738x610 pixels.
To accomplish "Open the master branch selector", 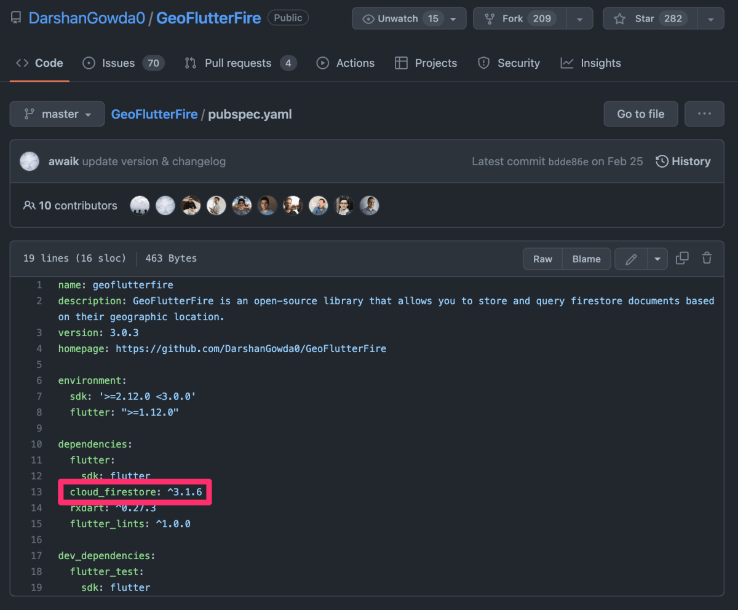I will [x=57, y=114].
